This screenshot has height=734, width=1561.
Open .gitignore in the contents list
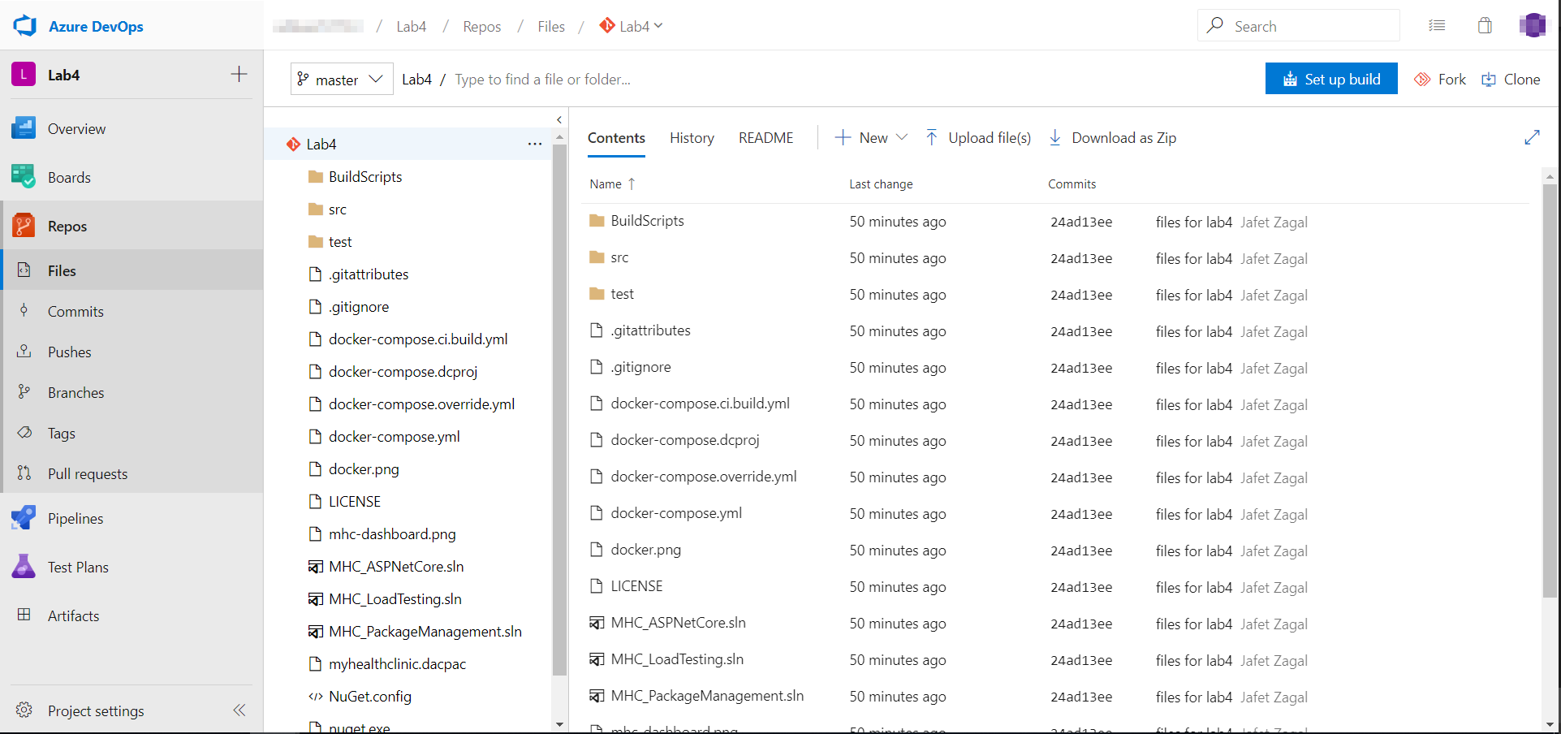(x=640, y=367)
